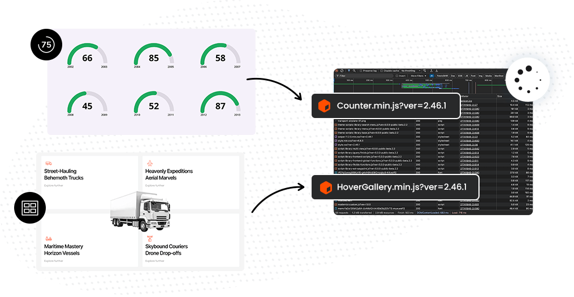
Task: Open network search with magnifier icon
Action: [354, 71]
